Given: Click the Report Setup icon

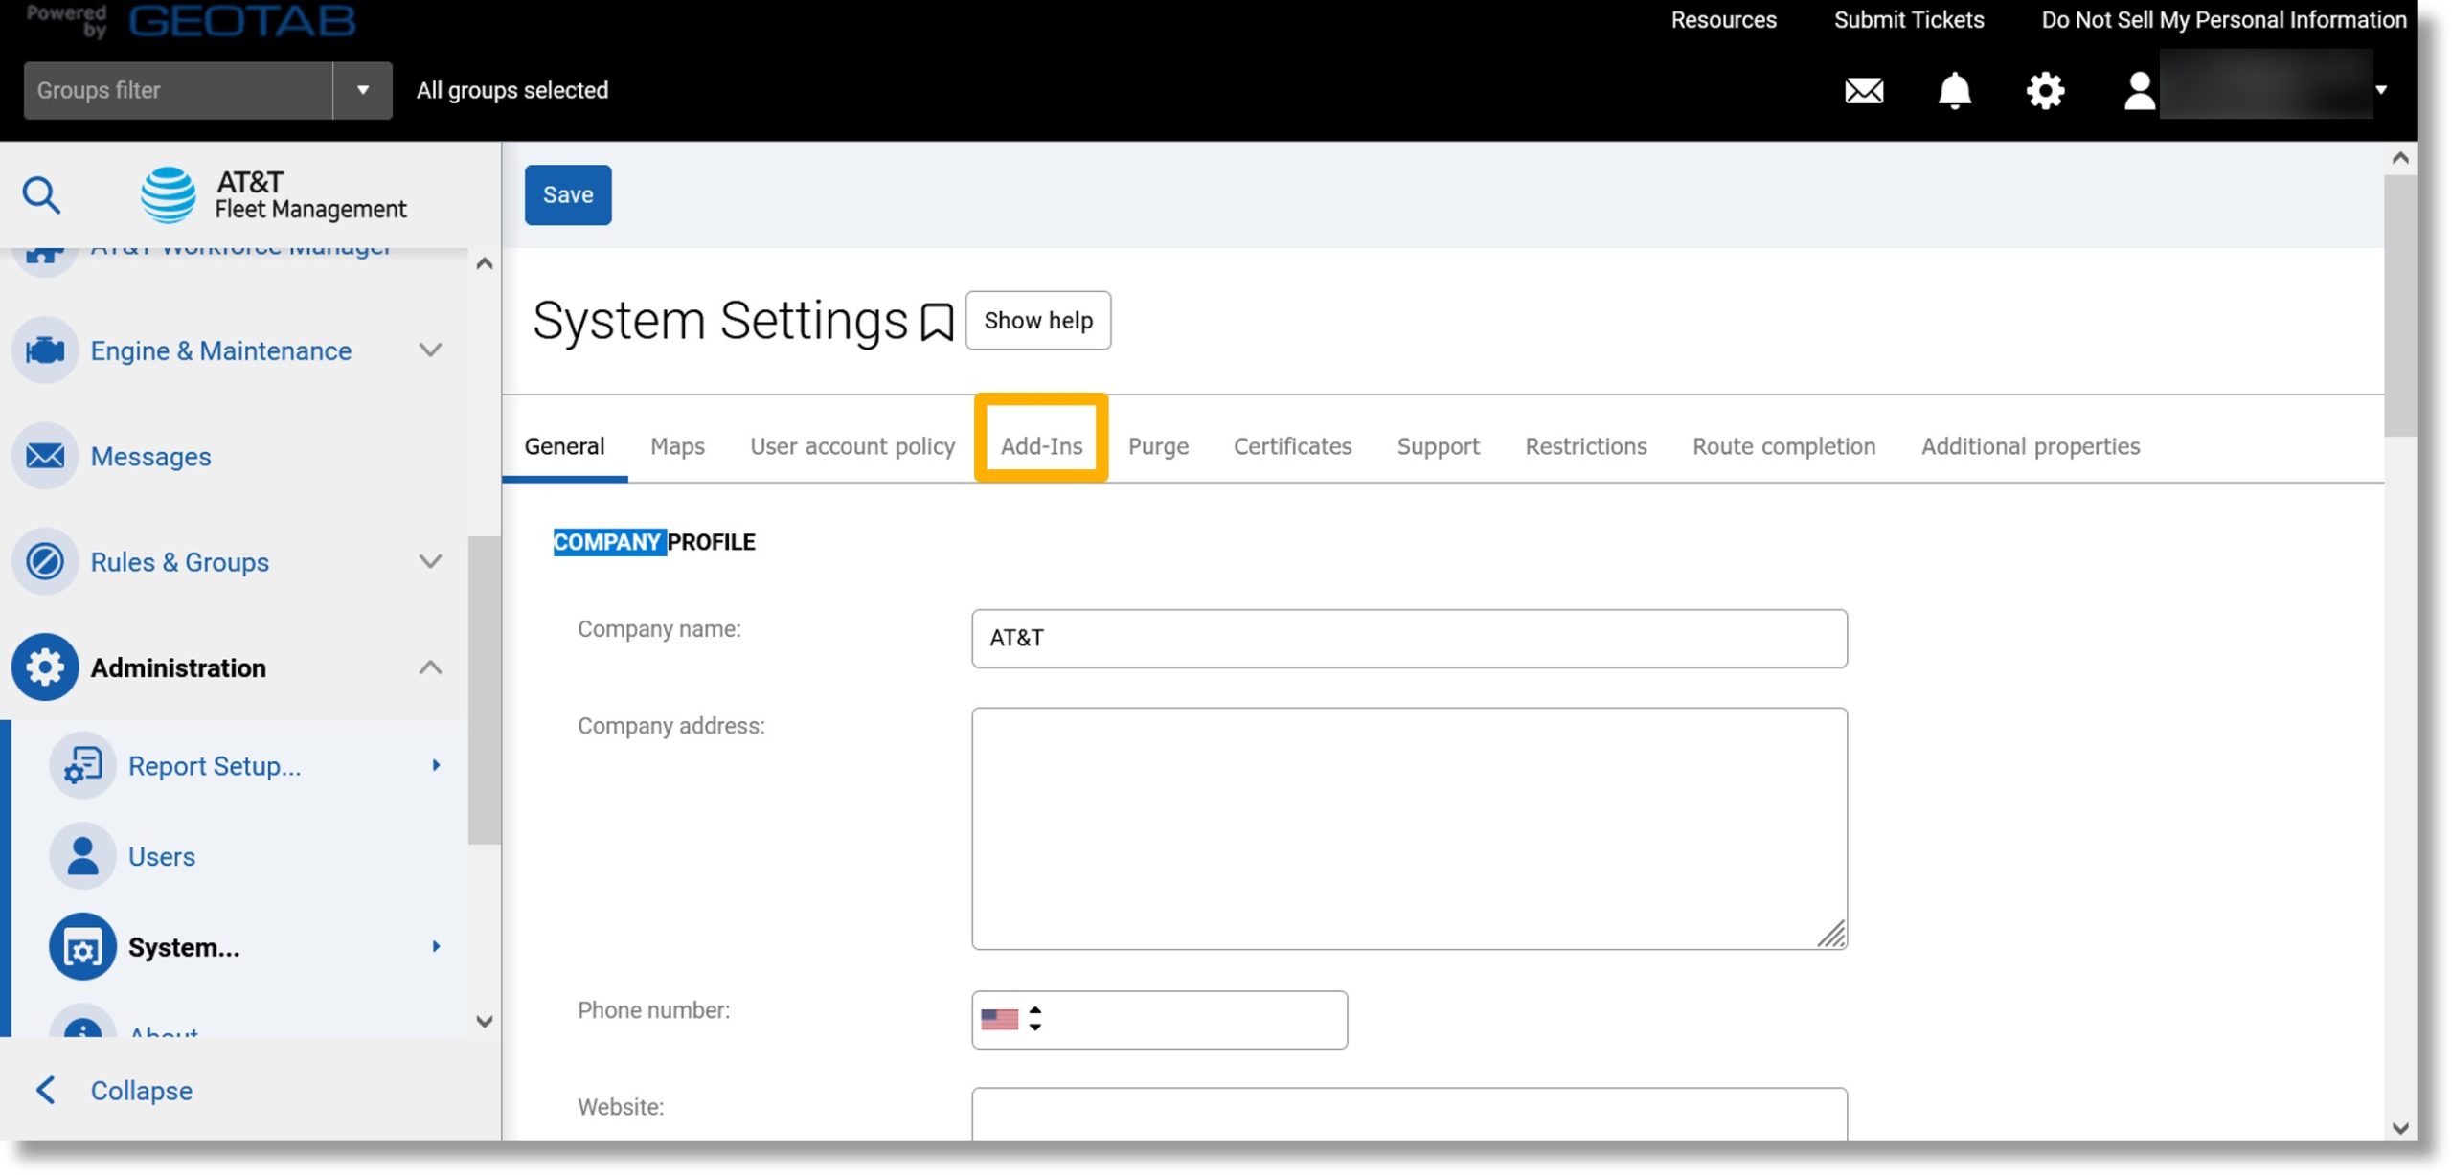Looking at the screenshot, I should [x=83, y=766].
